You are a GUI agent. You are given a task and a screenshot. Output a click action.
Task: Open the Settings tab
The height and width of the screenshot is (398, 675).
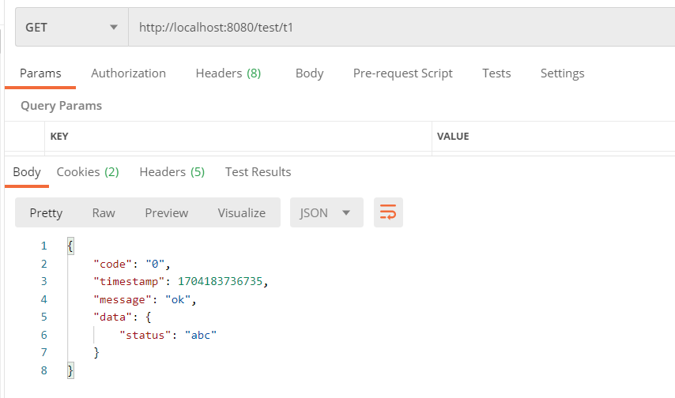[x=562, y=73]
